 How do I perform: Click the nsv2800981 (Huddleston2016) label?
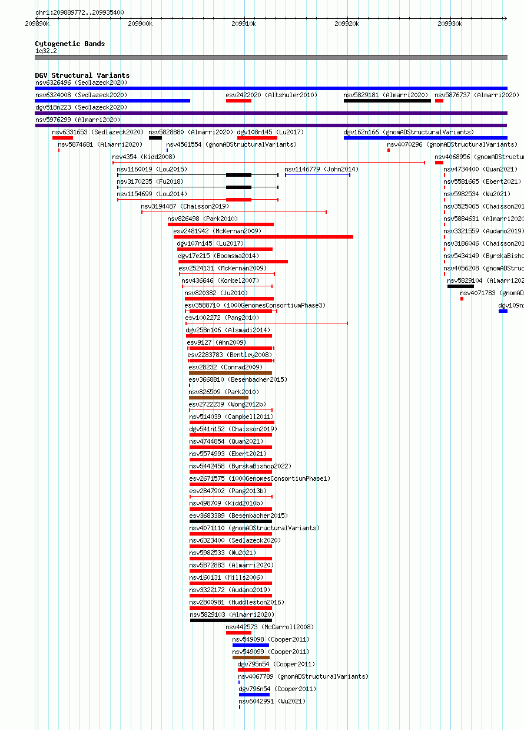(237, 602)
